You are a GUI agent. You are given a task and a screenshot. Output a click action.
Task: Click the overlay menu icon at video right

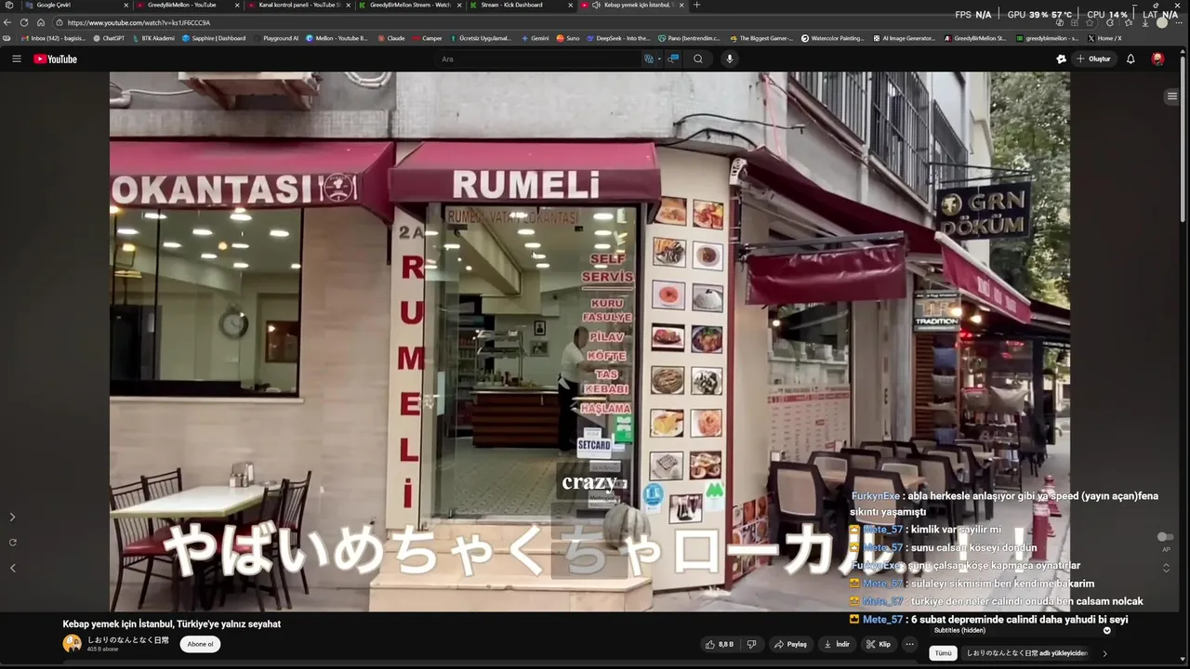(x=1171, y=96)
